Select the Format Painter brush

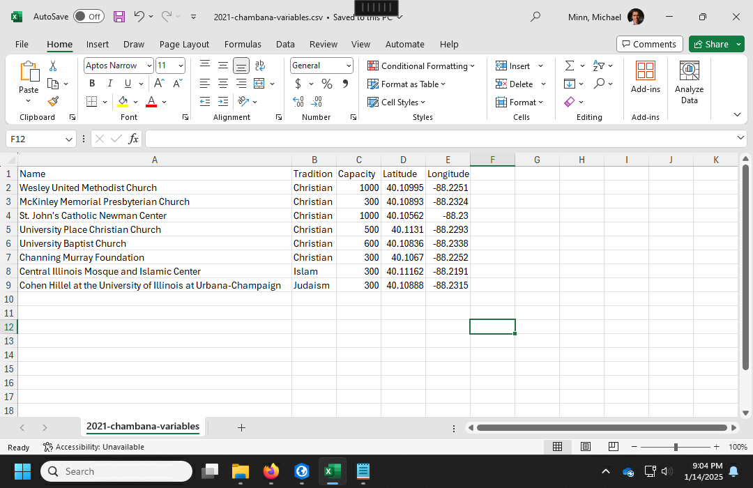(53, 101)
